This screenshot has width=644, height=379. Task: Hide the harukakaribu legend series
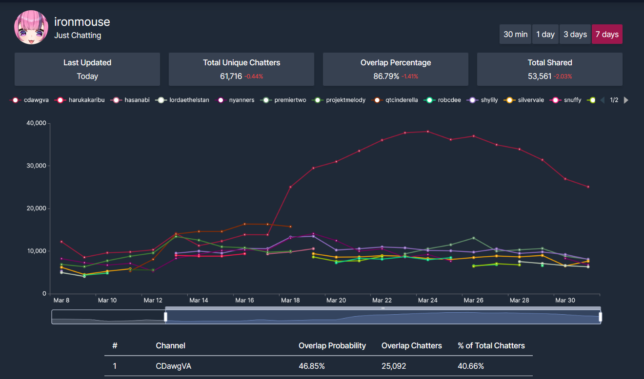(x=80, y=100)
